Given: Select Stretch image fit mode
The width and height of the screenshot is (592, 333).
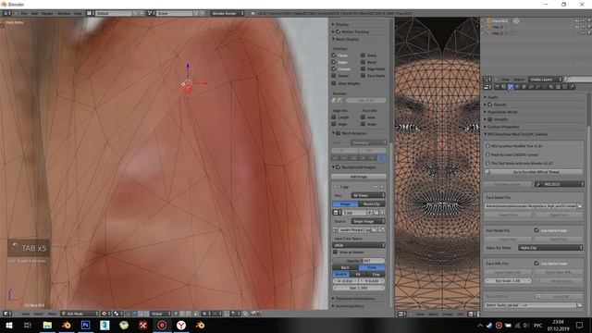Looking at the screenshot, I should pos(341,274).
